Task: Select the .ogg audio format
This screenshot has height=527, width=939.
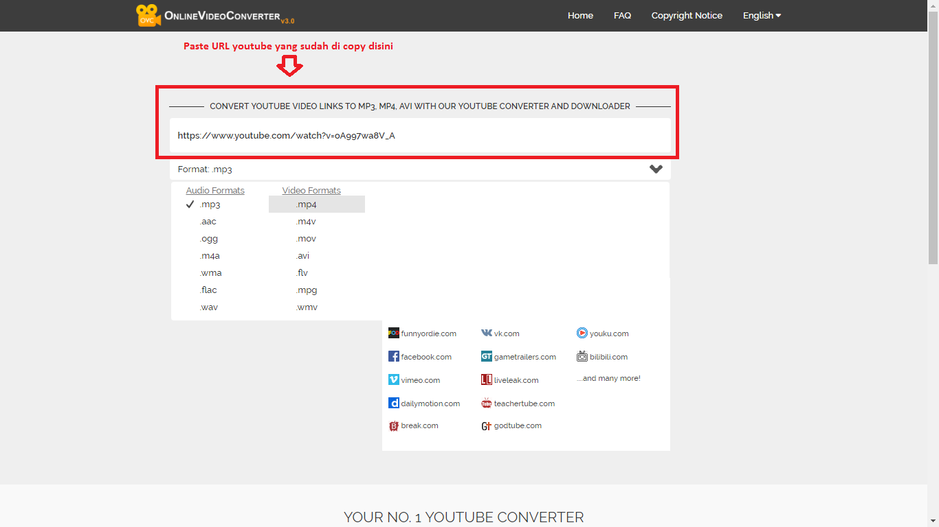Action: [x=208, y=239]
